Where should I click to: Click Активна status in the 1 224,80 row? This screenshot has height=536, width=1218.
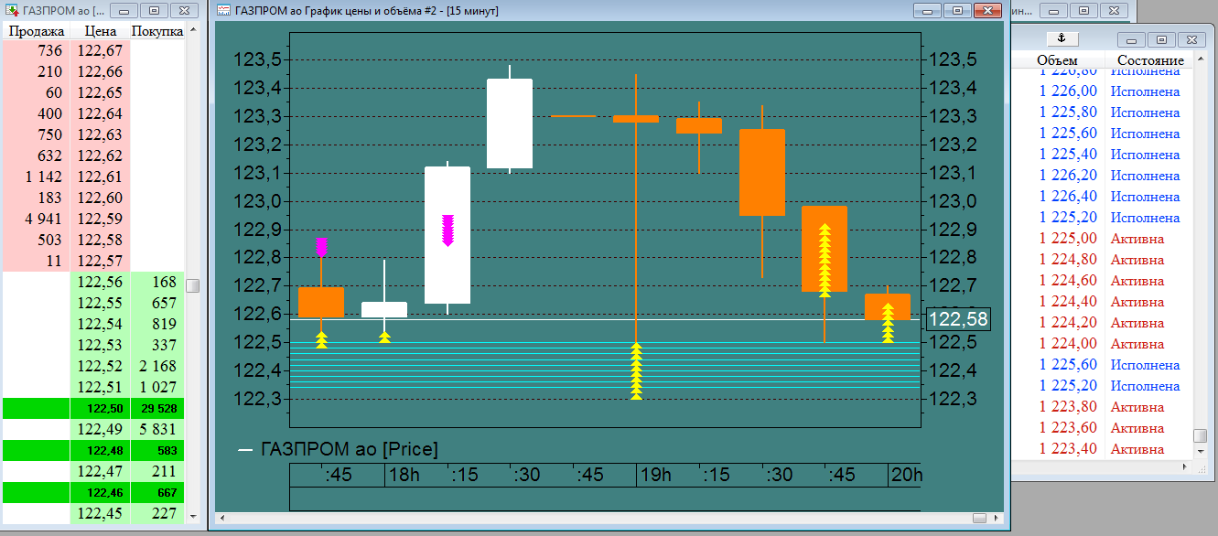1137,260
